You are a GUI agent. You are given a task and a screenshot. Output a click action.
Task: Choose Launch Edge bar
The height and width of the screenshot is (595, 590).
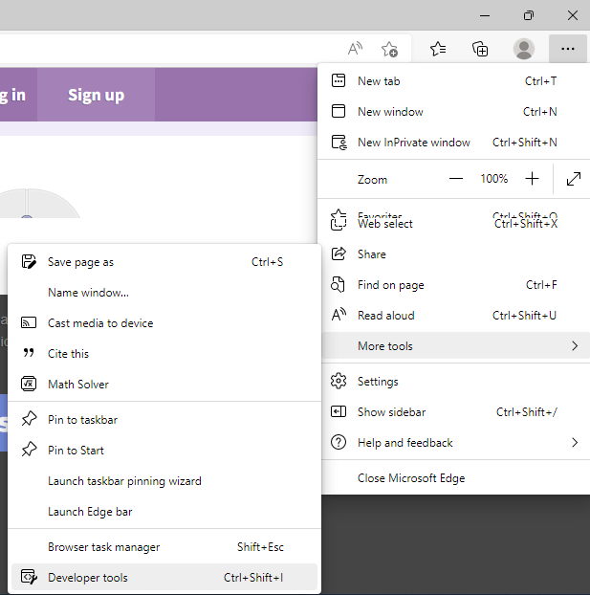[164, 511]
